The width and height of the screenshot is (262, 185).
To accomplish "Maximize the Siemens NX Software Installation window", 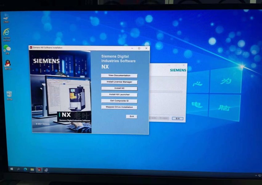I will point(139,48).
